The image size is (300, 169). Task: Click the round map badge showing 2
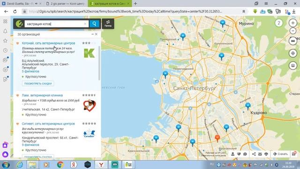pos(279,23)
